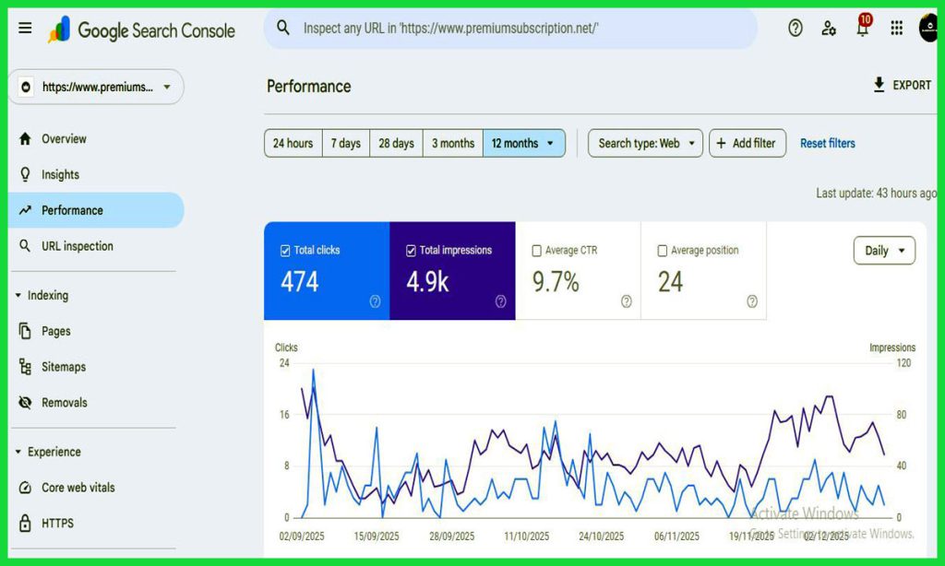The image size is (945, 566).
Task: Click the Reset filters link
Action: pyautogui.click(x=827, y=143)
